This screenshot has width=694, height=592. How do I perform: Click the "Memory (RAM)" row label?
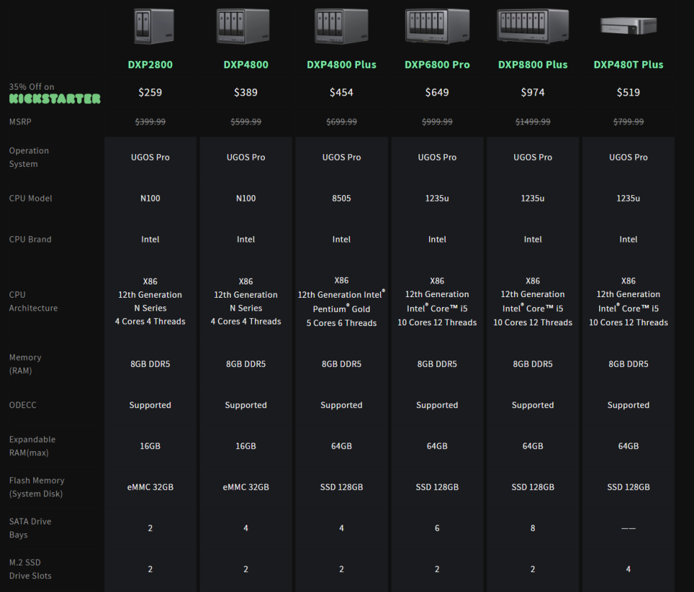click(x=25, y=364)
